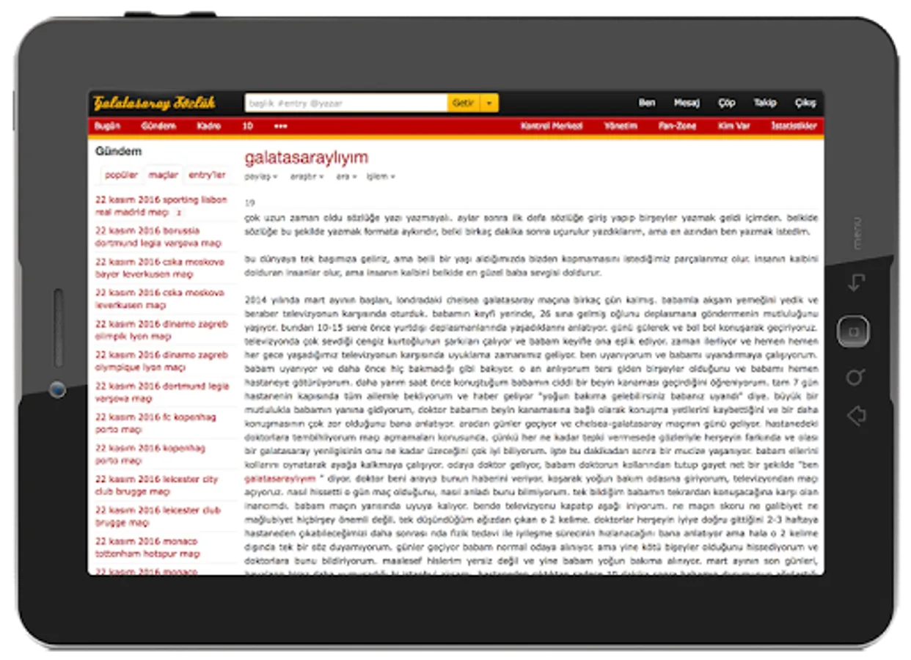Open the galatasaraylıyım entry title

307,158
